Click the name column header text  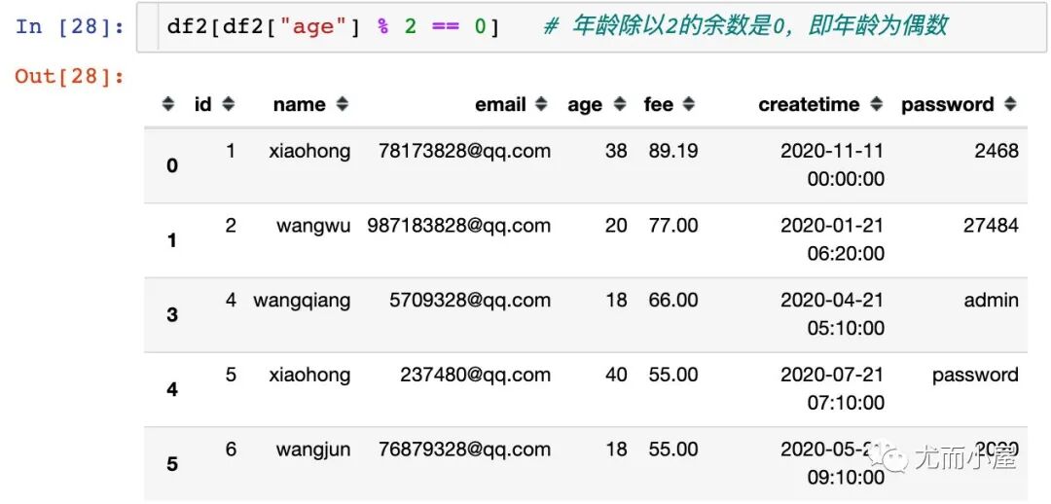click(x=299, y=104)
